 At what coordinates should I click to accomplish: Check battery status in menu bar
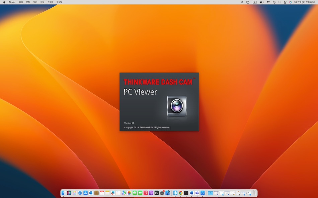(x=262, y=2)
